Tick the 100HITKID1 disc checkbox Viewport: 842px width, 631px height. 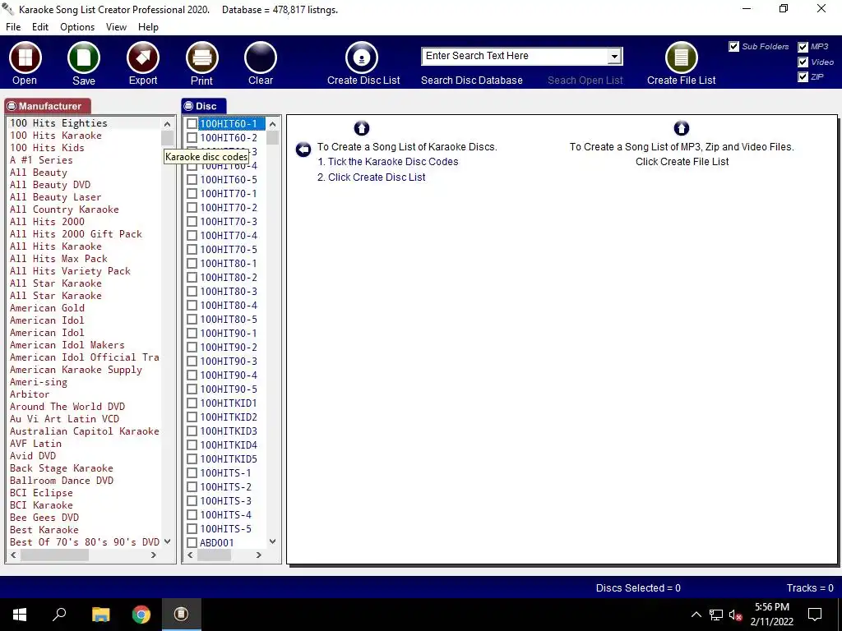(x=192, y=403)
